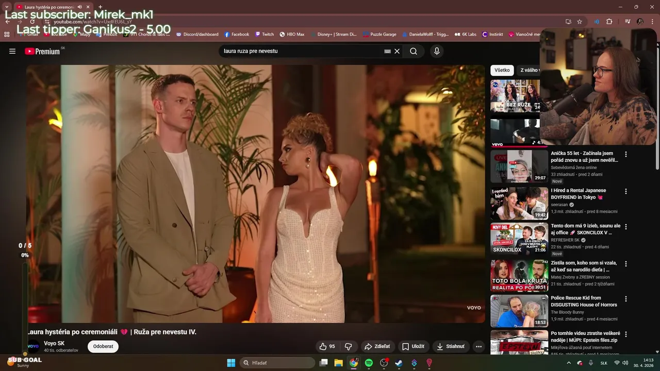This screenshot has height=371, width=660.
Task: Open options menu for Rental Japanese BOYFRIEND video
Action: click(x=626, y=191)
